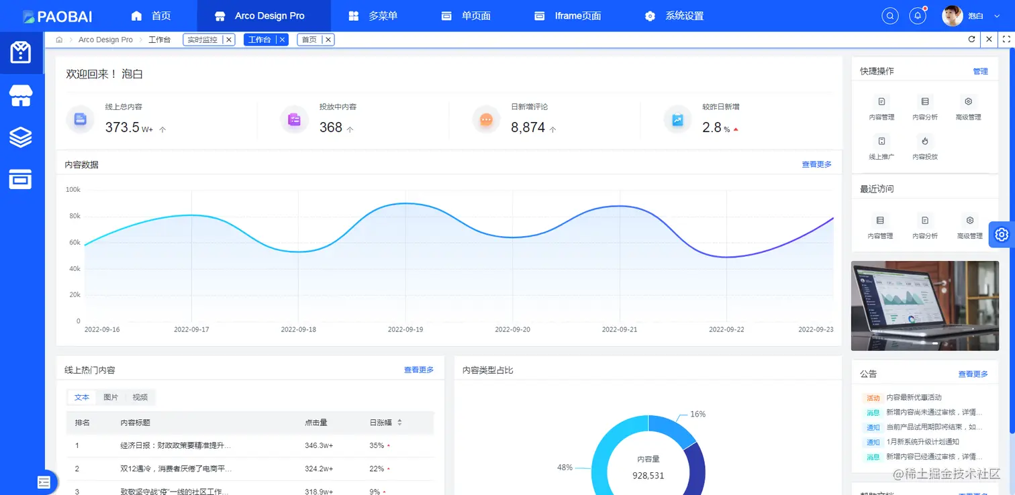Screen dimensions: 1015x495
Task: Open Iframe页面 in the top navigation
Action: coord(568,15)
